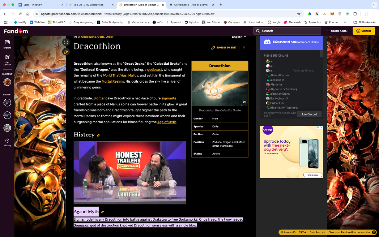
Task: Expand page to full width
Action: point(66,42)
